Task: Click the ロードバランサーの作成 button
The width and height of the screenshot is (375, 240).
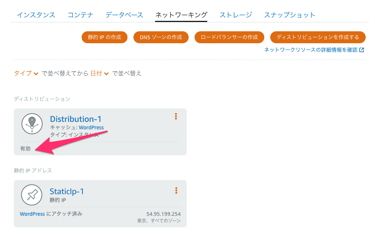Action: click(x=229, y=37)
